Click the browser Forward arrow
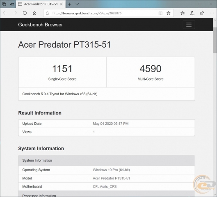 (x=15, y=13)
